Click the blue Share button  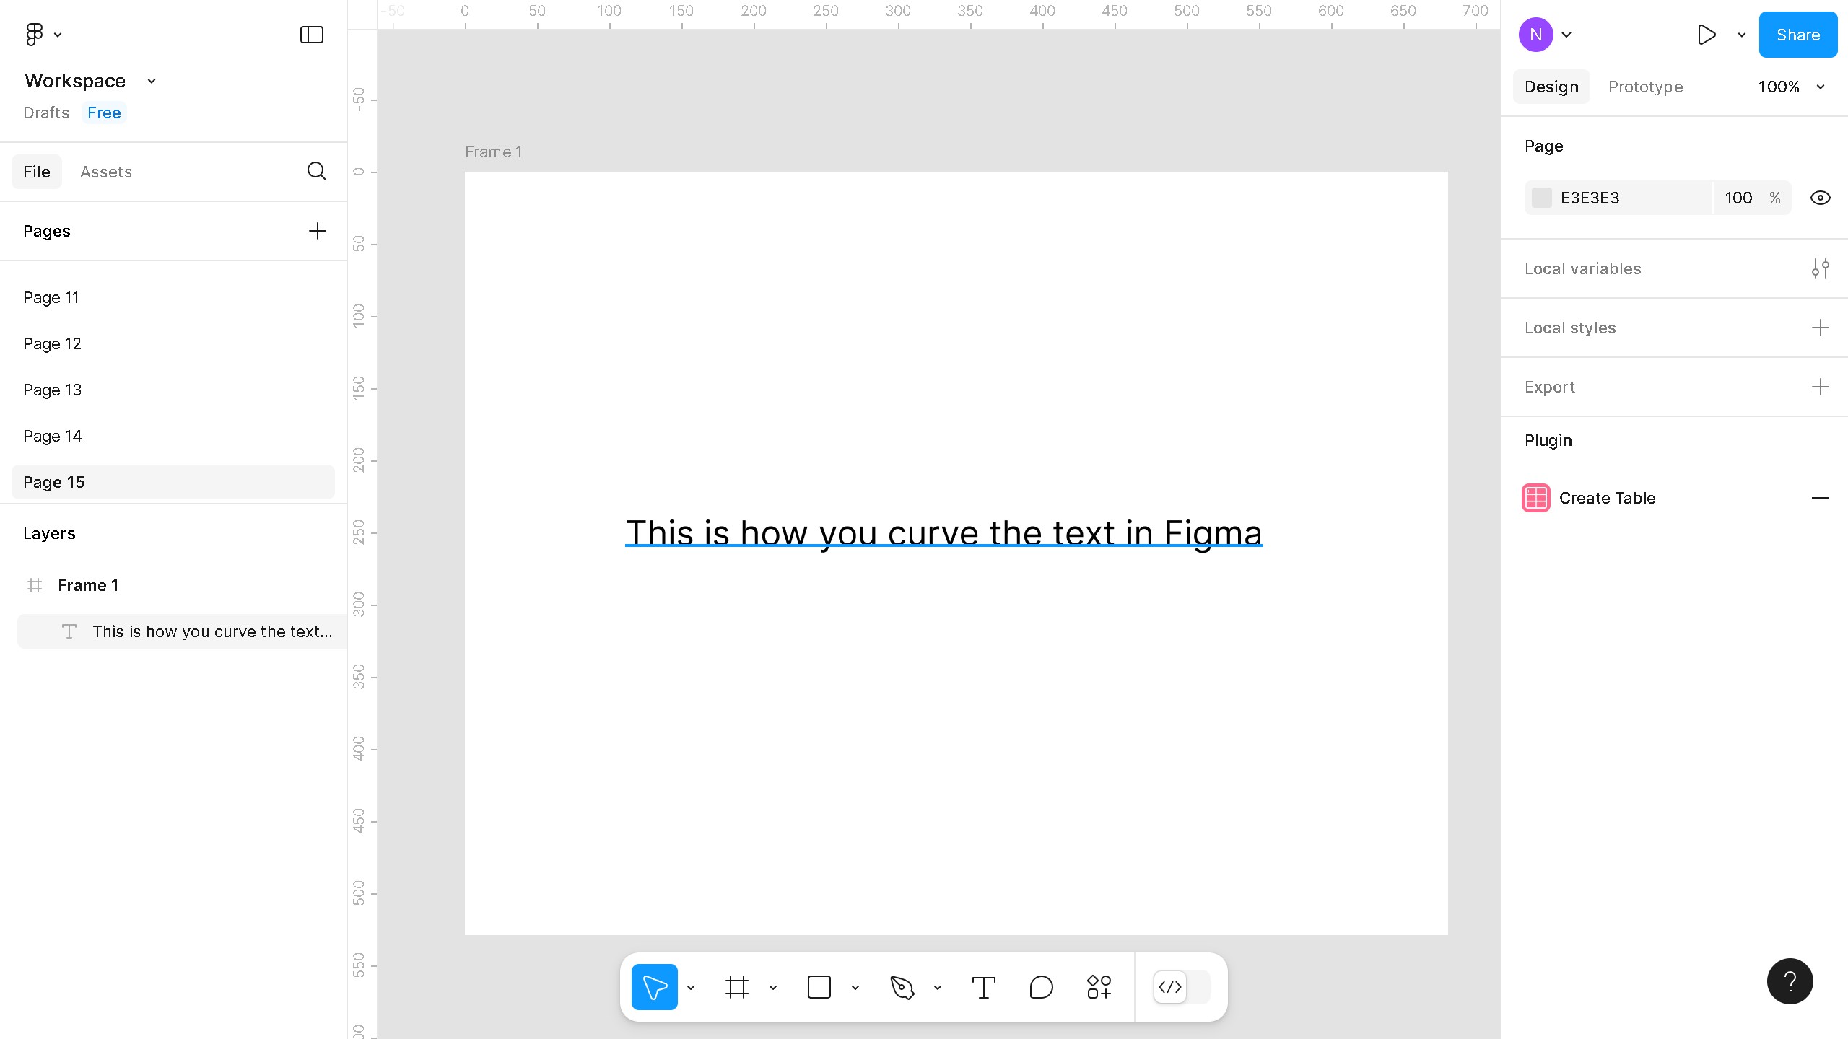pyautogui.click(x=1797, y=35)
